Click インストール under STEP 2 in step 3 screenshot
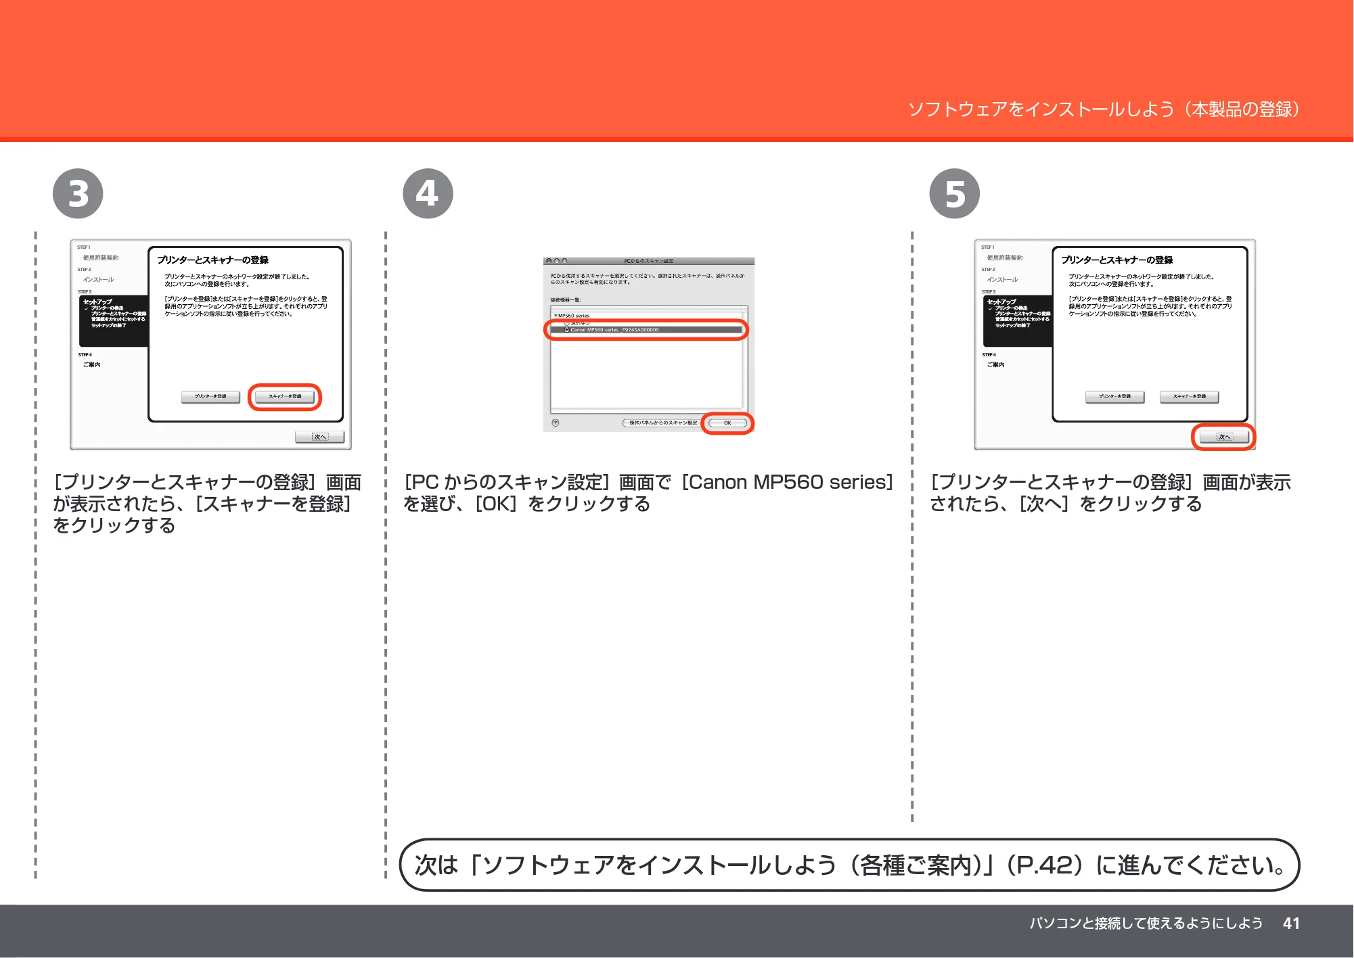 coord(98,280)
